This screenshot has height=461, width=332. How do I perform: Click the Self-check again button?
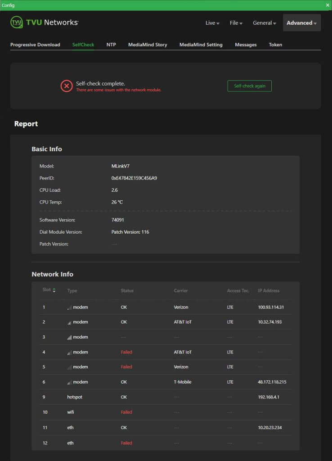click(249, 86)
